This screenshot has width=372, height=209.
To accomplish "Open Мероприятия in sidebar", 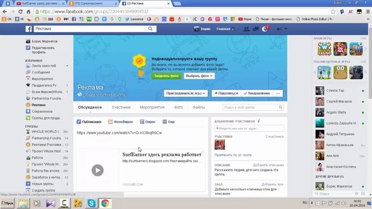I will tap(40, 79).
